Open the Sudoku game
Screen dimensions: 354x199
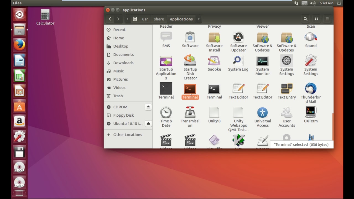(214, 61)
